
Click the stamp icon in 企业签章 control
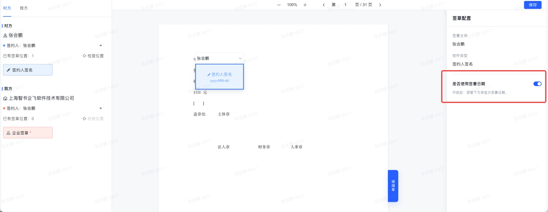pos(9,133)
